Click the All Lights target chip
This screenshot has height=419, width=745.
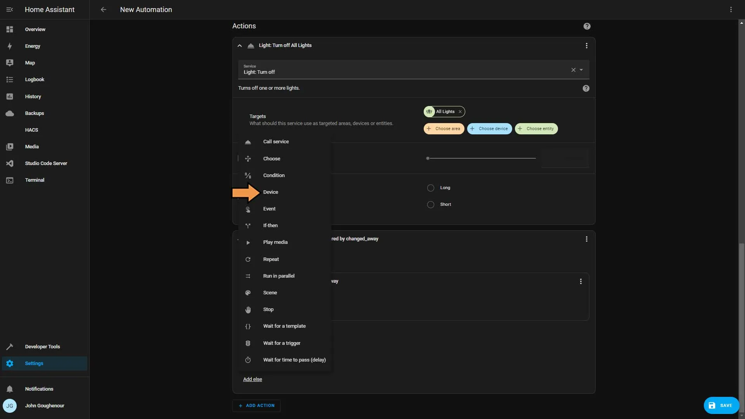(x=445, y=111)
